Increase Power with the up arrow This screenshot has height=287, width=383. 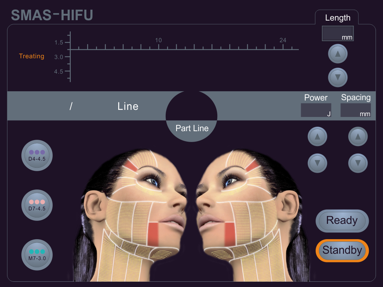[317, 136]
